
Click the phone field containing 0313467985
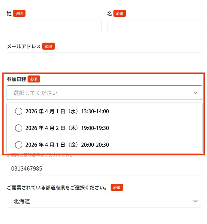104,168
